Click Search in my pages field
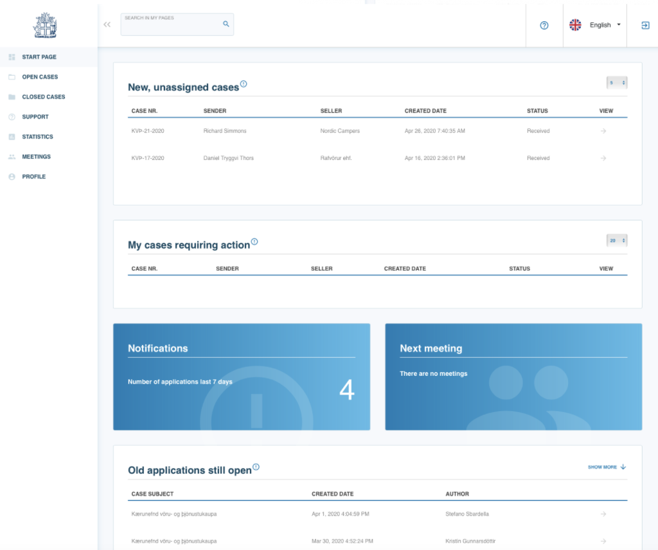This screenshot has width=658, height=550. pos(177,24)
